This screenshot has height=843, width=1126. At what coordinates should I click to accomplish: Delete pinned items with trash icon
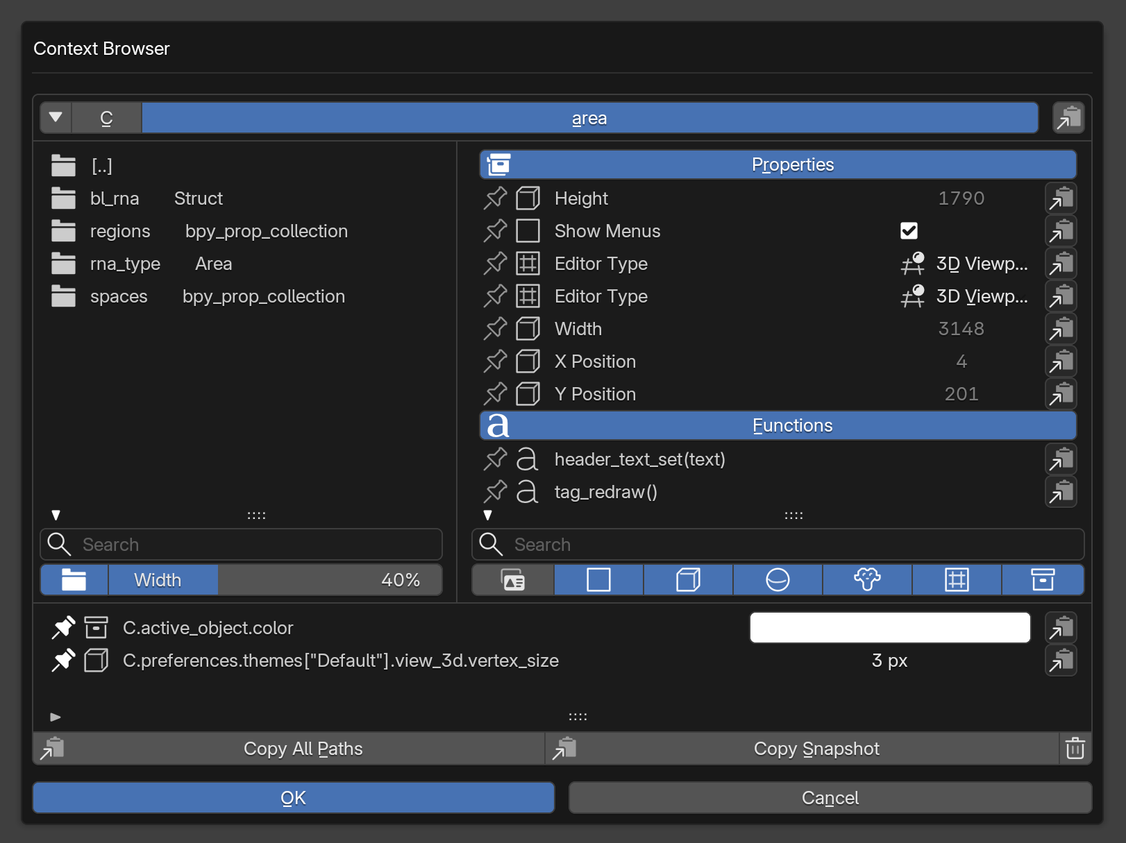pyautogui.click(x=1075, y=749)
